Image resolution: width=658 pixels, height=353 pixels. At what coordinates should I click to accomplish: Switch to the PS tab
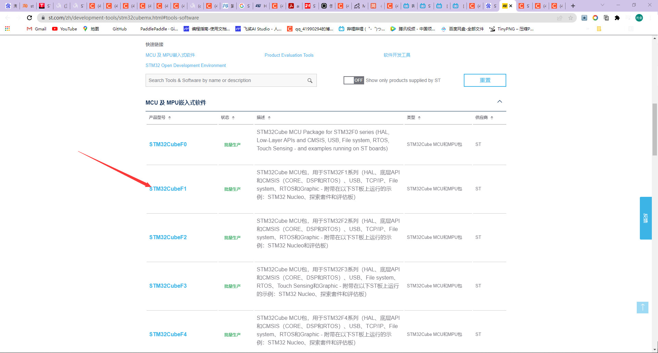click(x=228, y=6)
